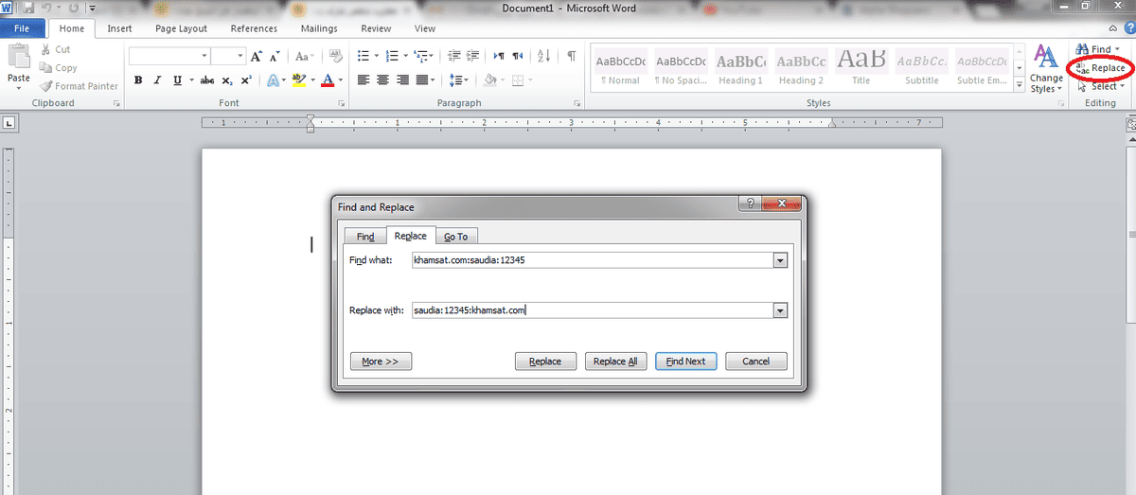Image resolution: width=1136 pixels, height=495 pixels.
Task: Apply the yellow text highlight color
Action: (x=300, y=80)
